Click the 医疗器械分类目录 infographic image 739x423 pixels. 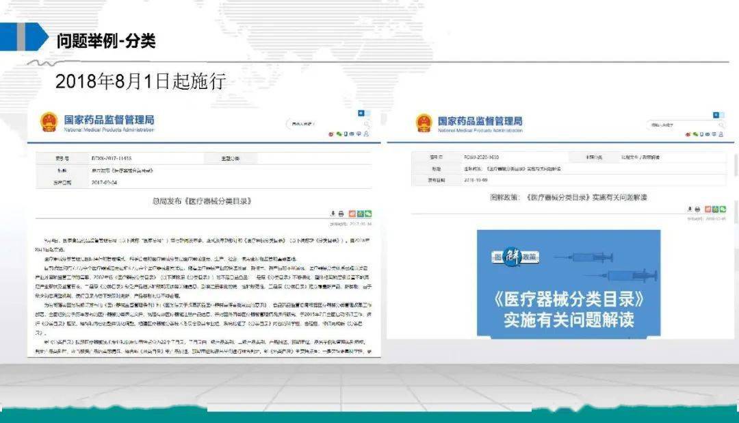569,283
